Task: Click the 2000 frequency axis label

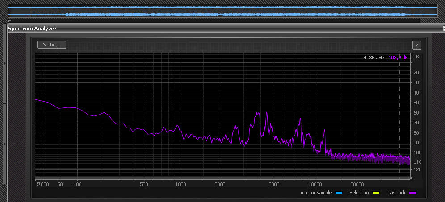Action: pyautogui.click(x=220, y=184)
